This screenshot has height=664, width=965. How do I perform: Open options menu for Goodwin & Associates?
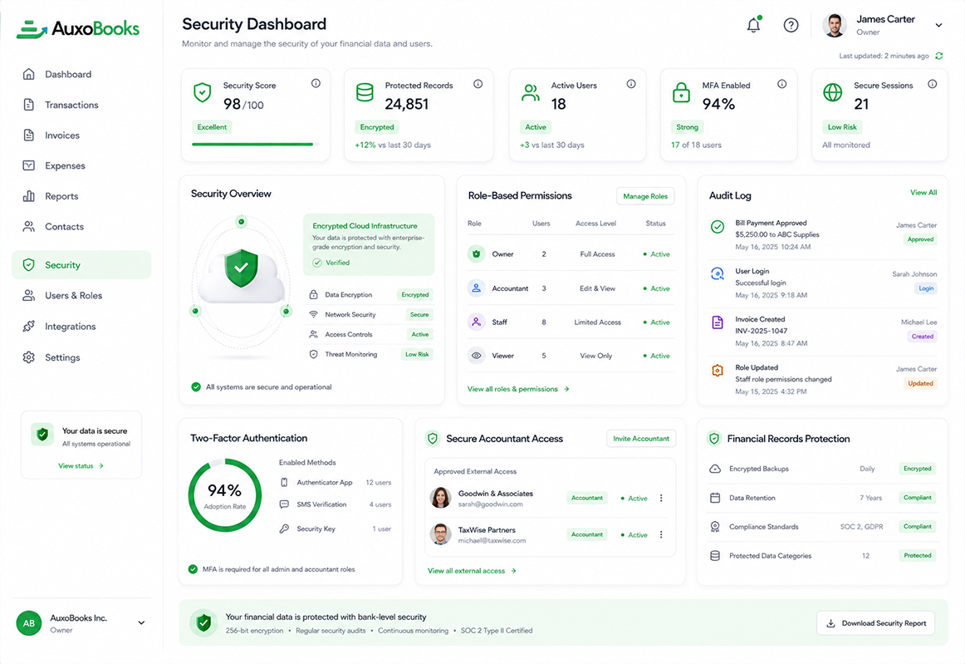[662, 498]
